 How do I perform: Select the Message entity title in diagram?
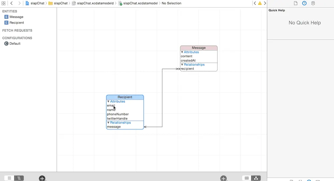(199, 48)
